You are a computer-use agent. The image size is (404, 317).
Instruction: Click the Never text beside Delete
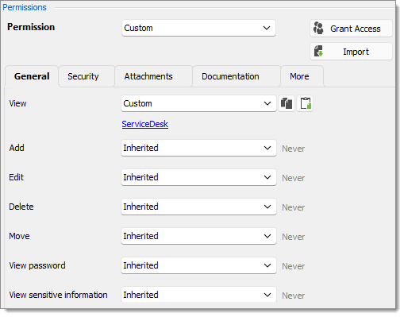pos(293,207)
